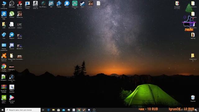Open Microsoft Store from the taskbar
Viewport: 199px width, 112px height.
tap(58, 110)
